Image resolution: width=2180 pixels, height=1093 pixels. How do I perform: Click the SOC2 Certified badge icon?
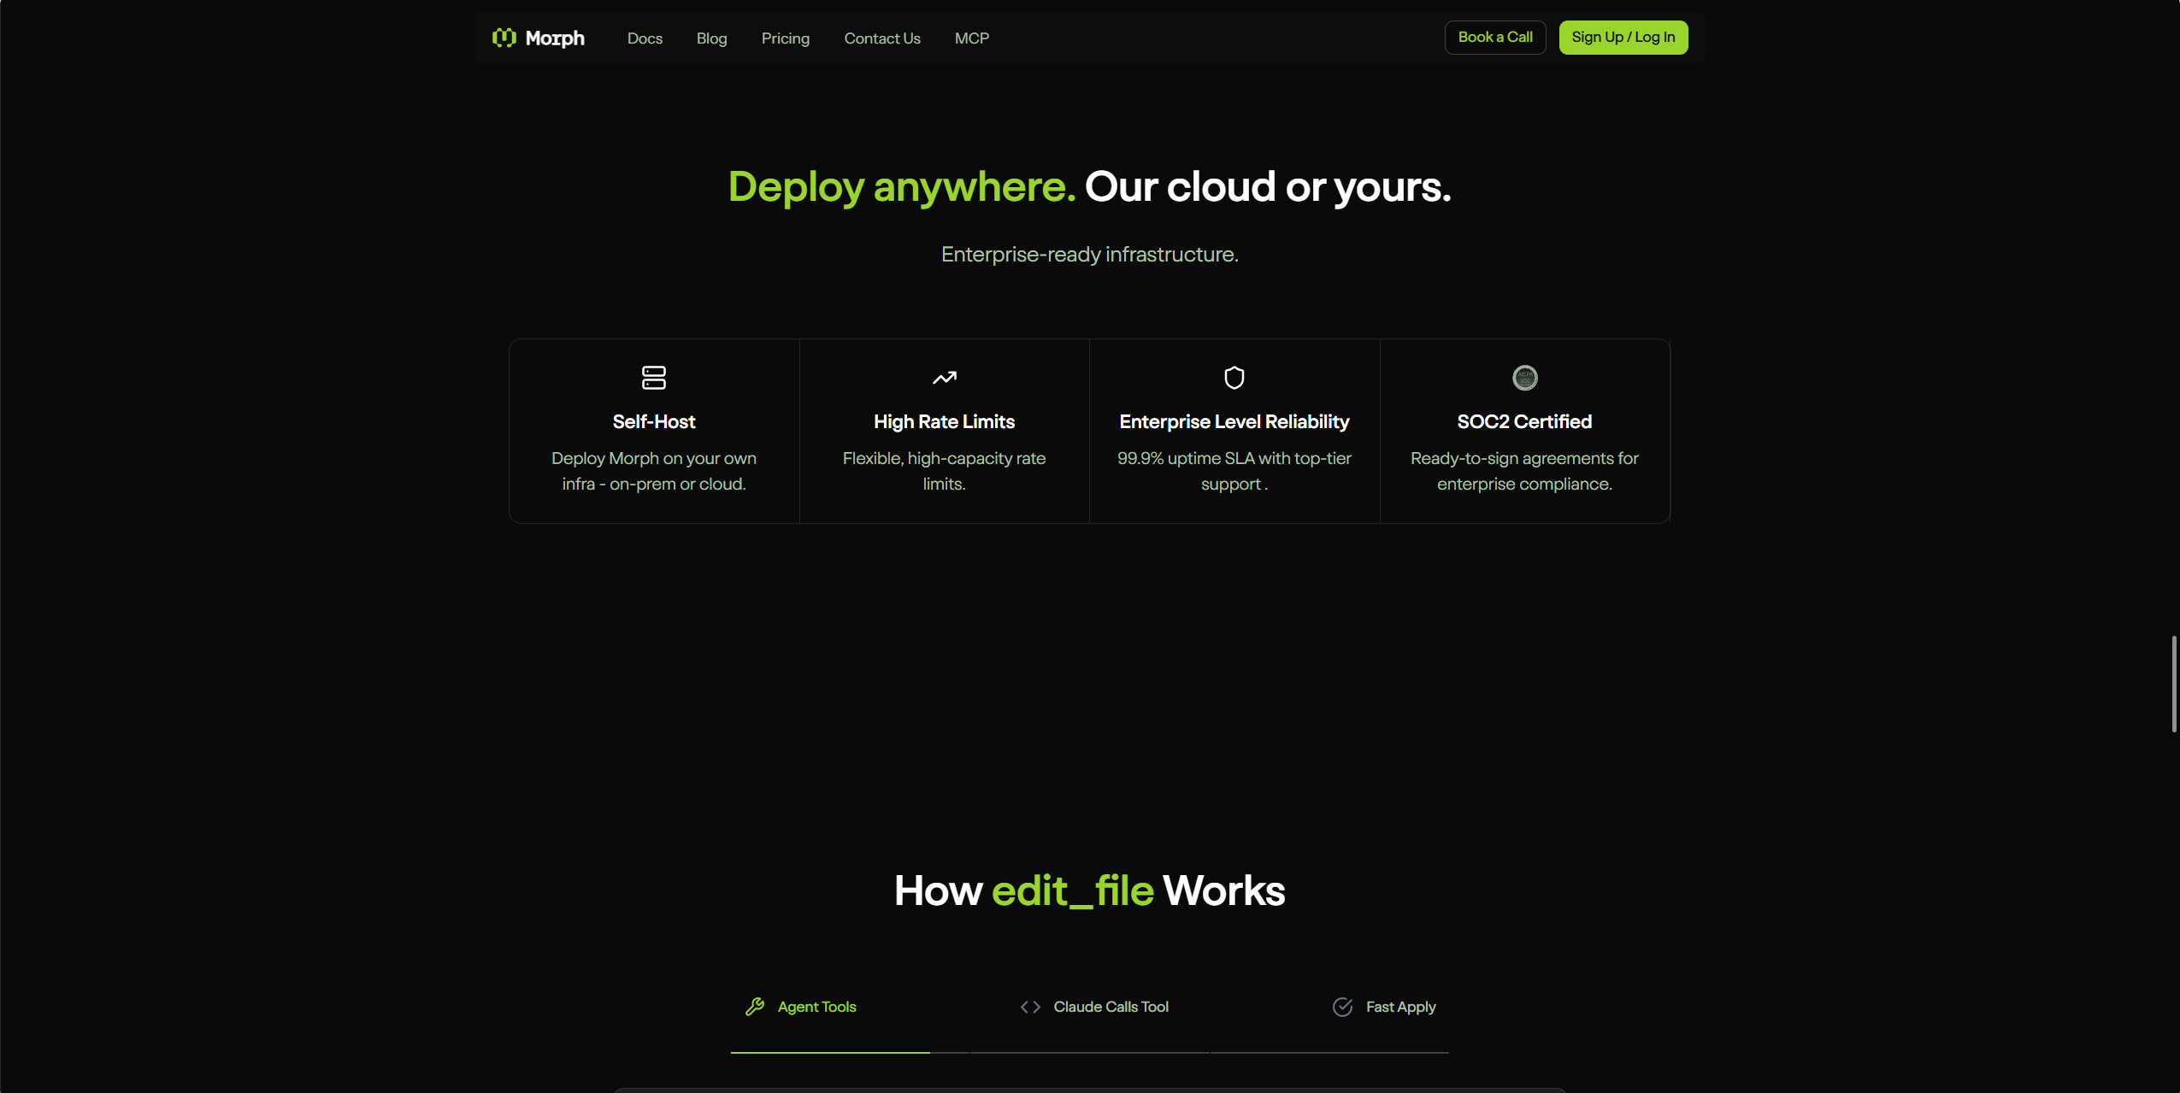[x=1525, y=378]
